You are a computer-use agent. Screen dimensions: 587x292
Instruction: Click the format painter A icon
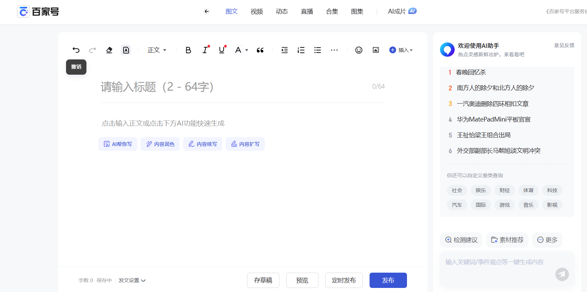[x=126, y=50]
